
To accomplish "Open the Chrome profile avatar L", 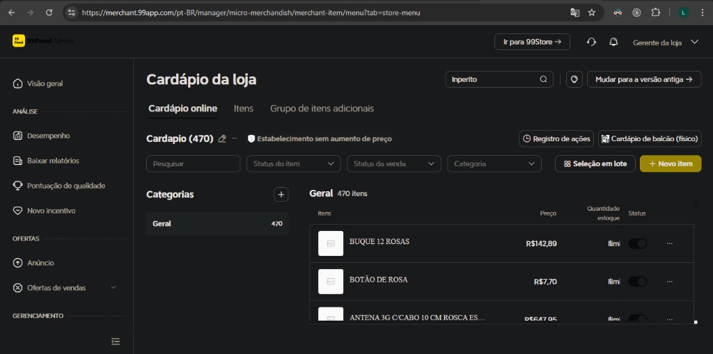I will coord(684,13).
